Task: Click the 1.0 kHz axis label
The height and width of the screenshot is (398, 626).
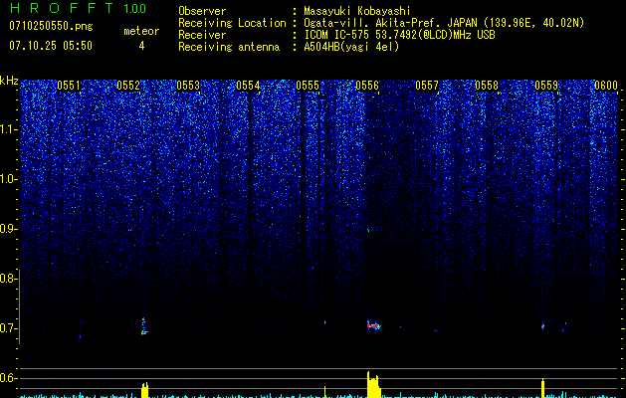Action: pyautogui.click(x=9, y=179)
